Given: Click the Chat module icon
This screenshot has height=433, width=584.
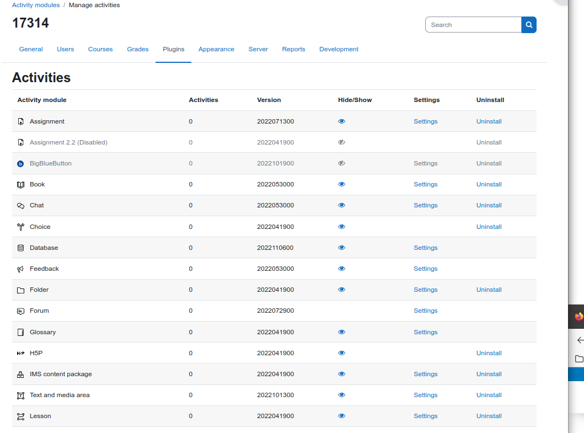Looking at the screenshot, I should click(20, 206).
